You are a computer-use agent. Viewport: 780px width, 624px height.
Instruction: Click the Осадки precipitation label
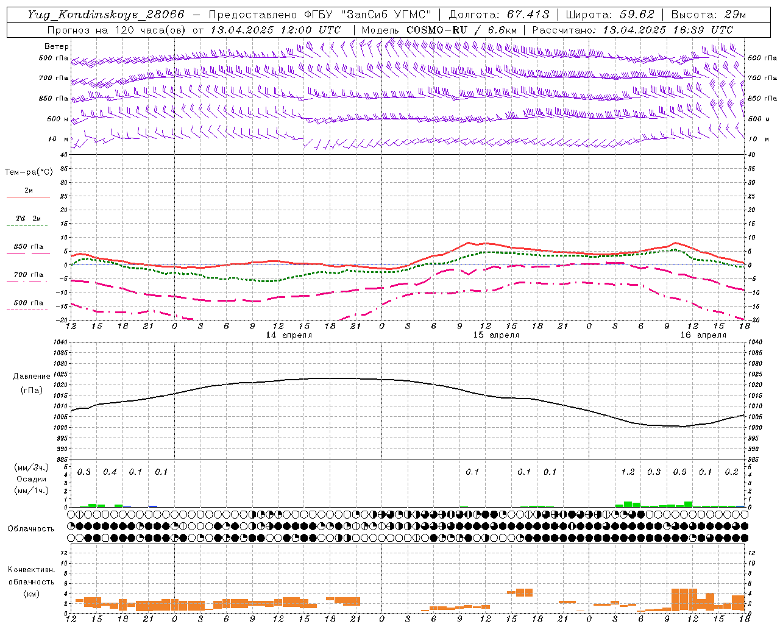click(32, 479)
